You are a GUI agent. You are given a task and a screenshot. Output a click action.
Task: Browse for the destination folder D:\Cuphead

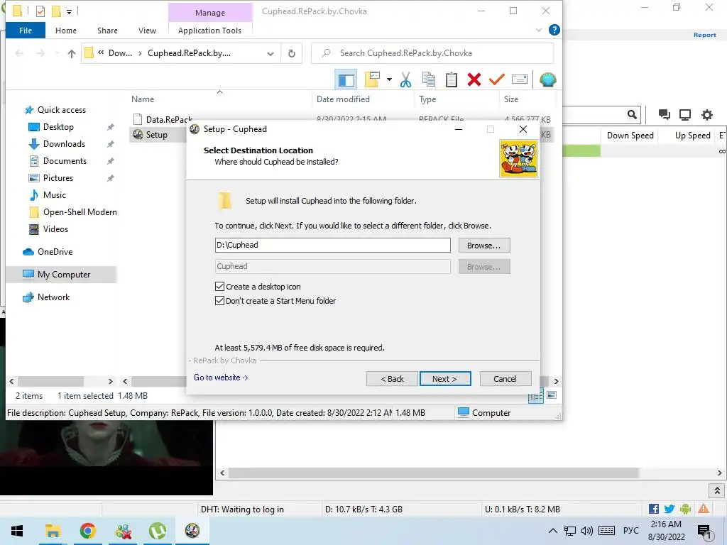(484, 245)
